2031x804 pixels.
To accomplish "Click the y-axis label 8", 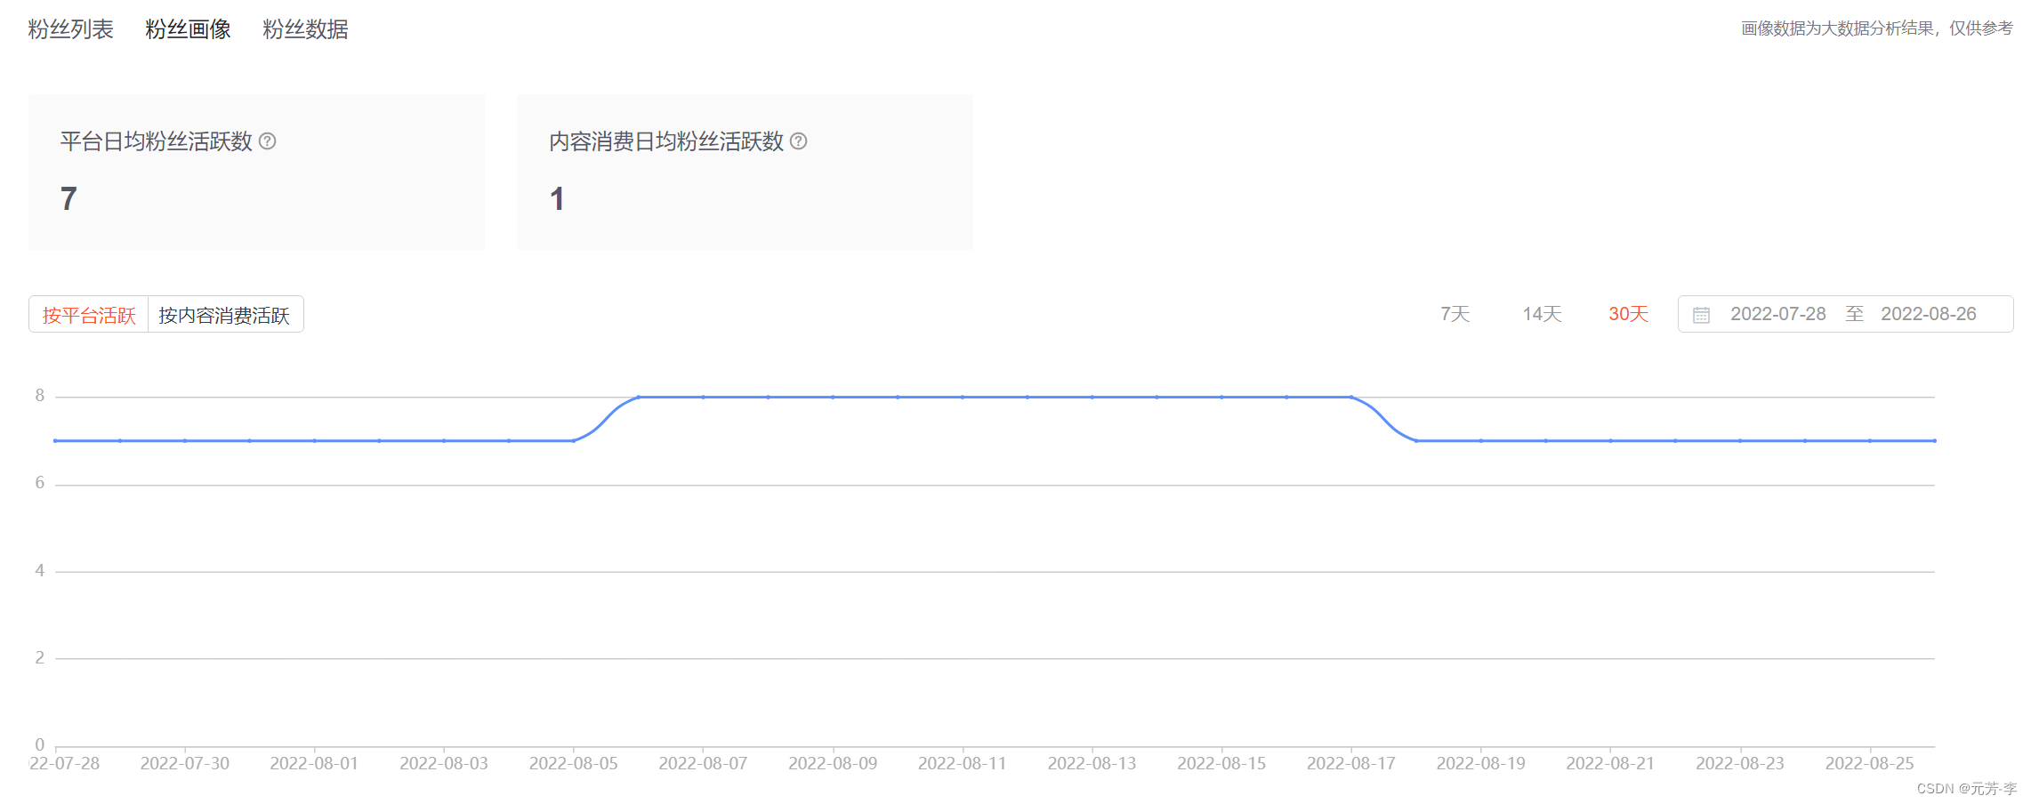I will [x=39, y=396].
